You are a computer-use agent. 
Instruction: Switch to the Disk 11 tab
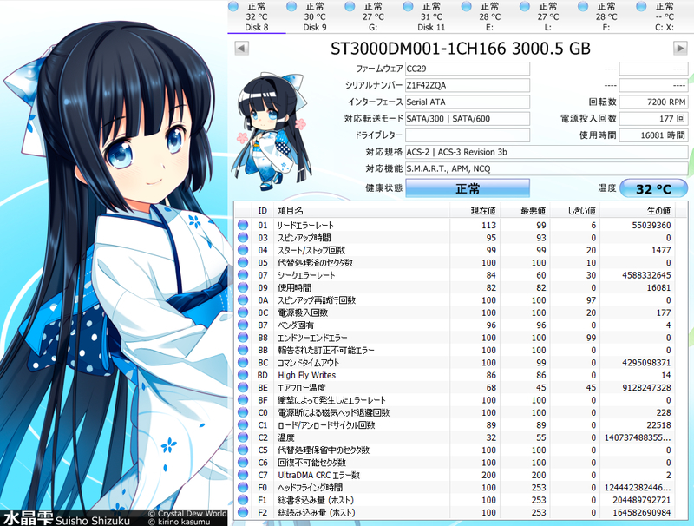click(431, 16)
